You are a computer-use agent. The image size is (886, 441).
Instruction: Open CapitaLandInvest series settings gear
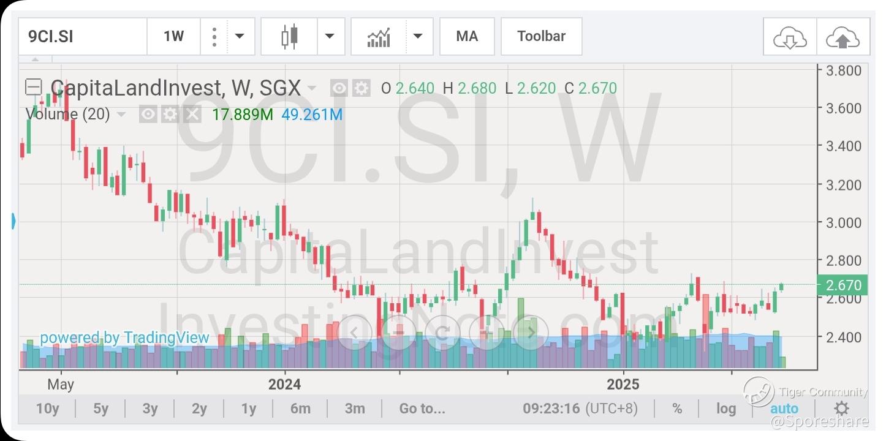click(x=361, y=89)
